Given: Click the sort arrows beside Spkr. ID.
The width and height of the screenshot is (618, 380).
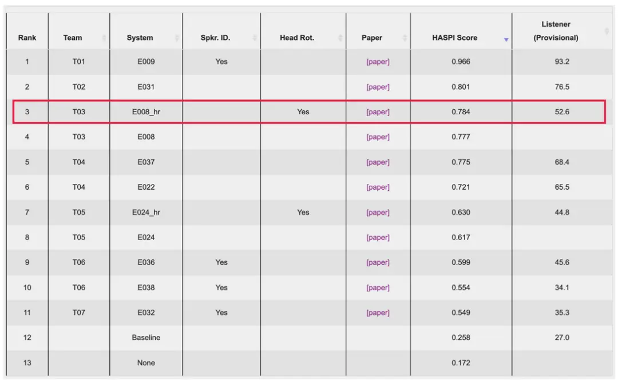Looking at the screenshot, I should click(x=255, y=38).
